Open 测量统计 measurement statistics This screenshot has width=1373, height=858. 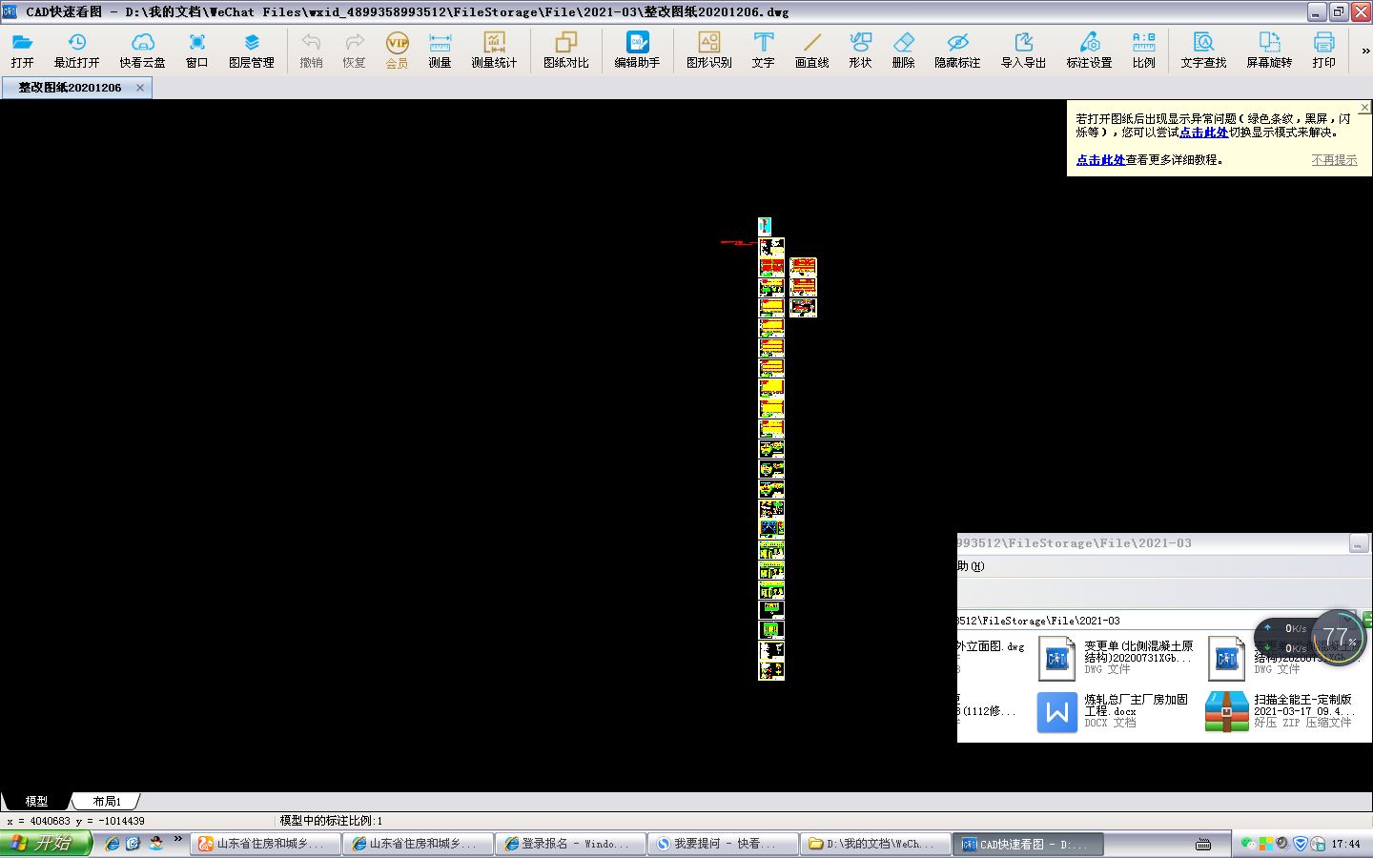[494, 50]
